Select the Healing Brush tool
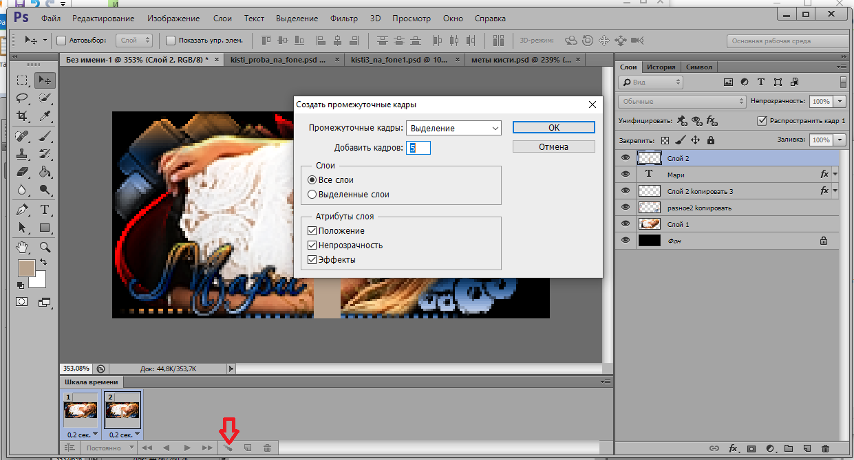This screenshot has height=460, width=854. pyautogui.click(x=23, y=135)
